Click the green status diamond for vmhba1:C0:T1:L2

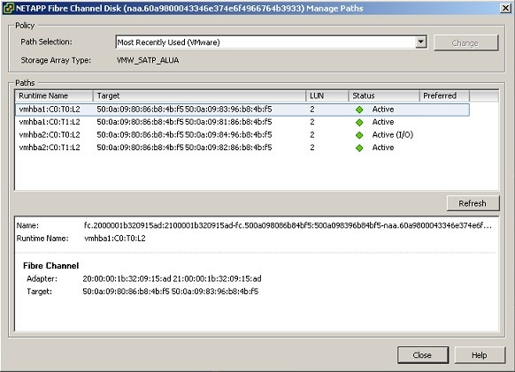coord(359,123)
